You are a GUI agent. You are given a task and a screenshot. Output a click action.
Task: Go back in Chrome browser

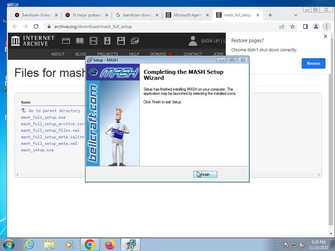pos(15,26)
